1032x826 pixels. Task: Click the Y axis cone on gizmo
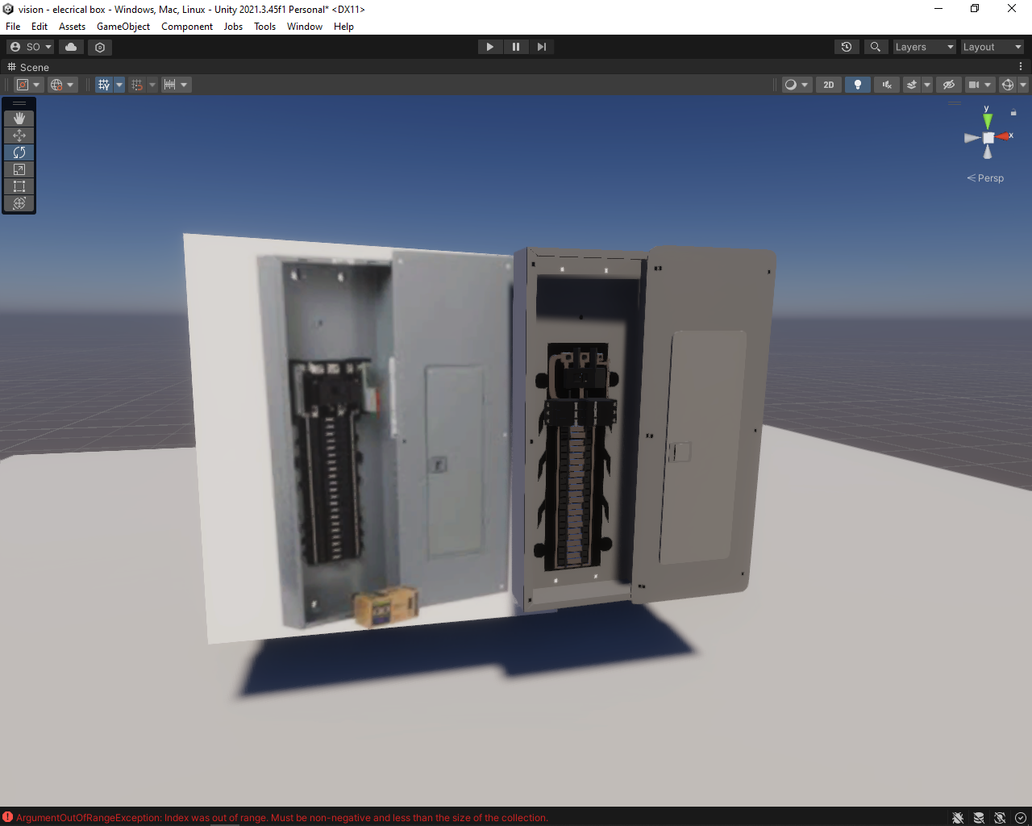988,120
